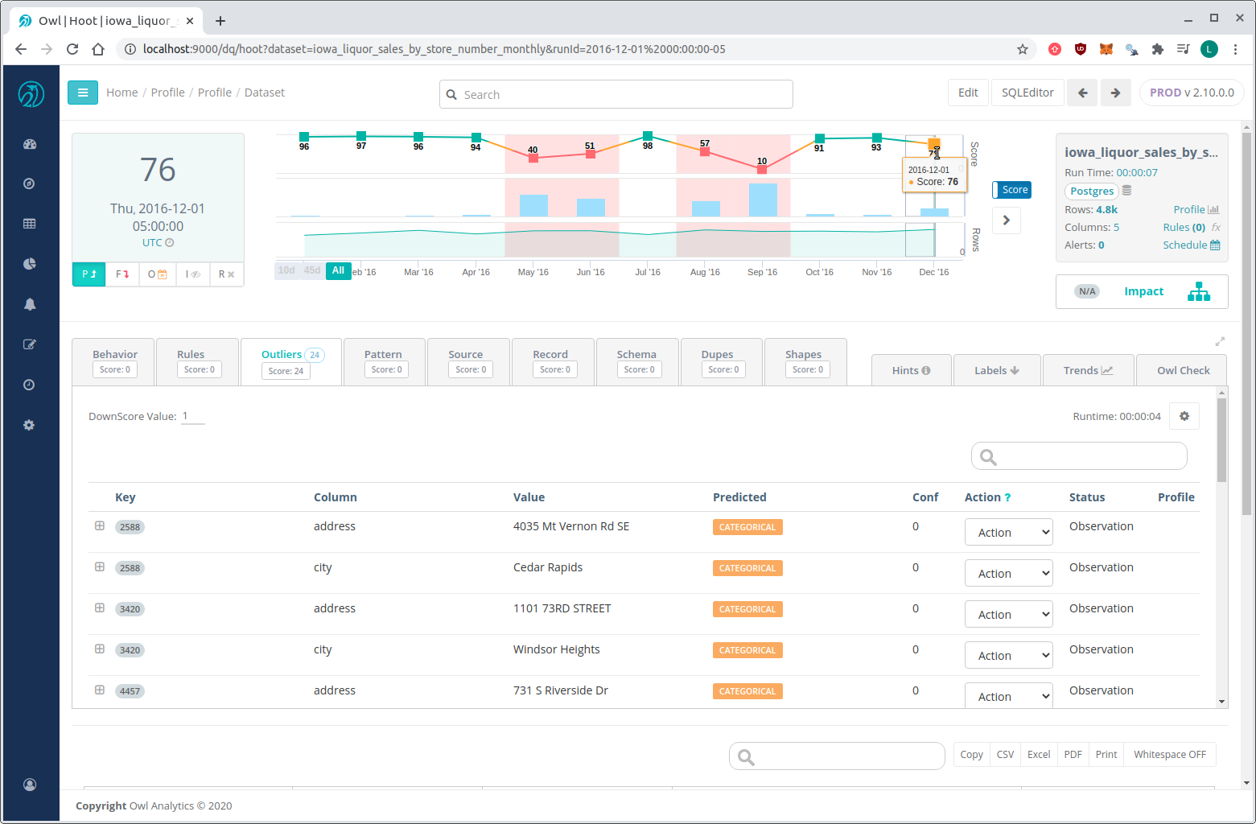Click the alerts bell icon in sidebar
This screenshot has width=1256, height=824.
[30, 304]
